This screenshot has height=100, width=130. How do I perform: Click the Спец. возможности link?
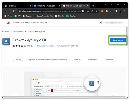(45, 46)
